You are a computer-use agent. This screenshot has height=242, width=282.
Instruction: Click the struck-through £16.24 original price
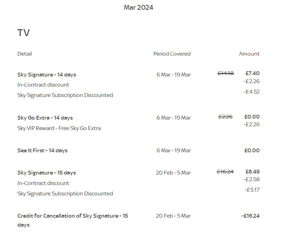pos(225,171)
